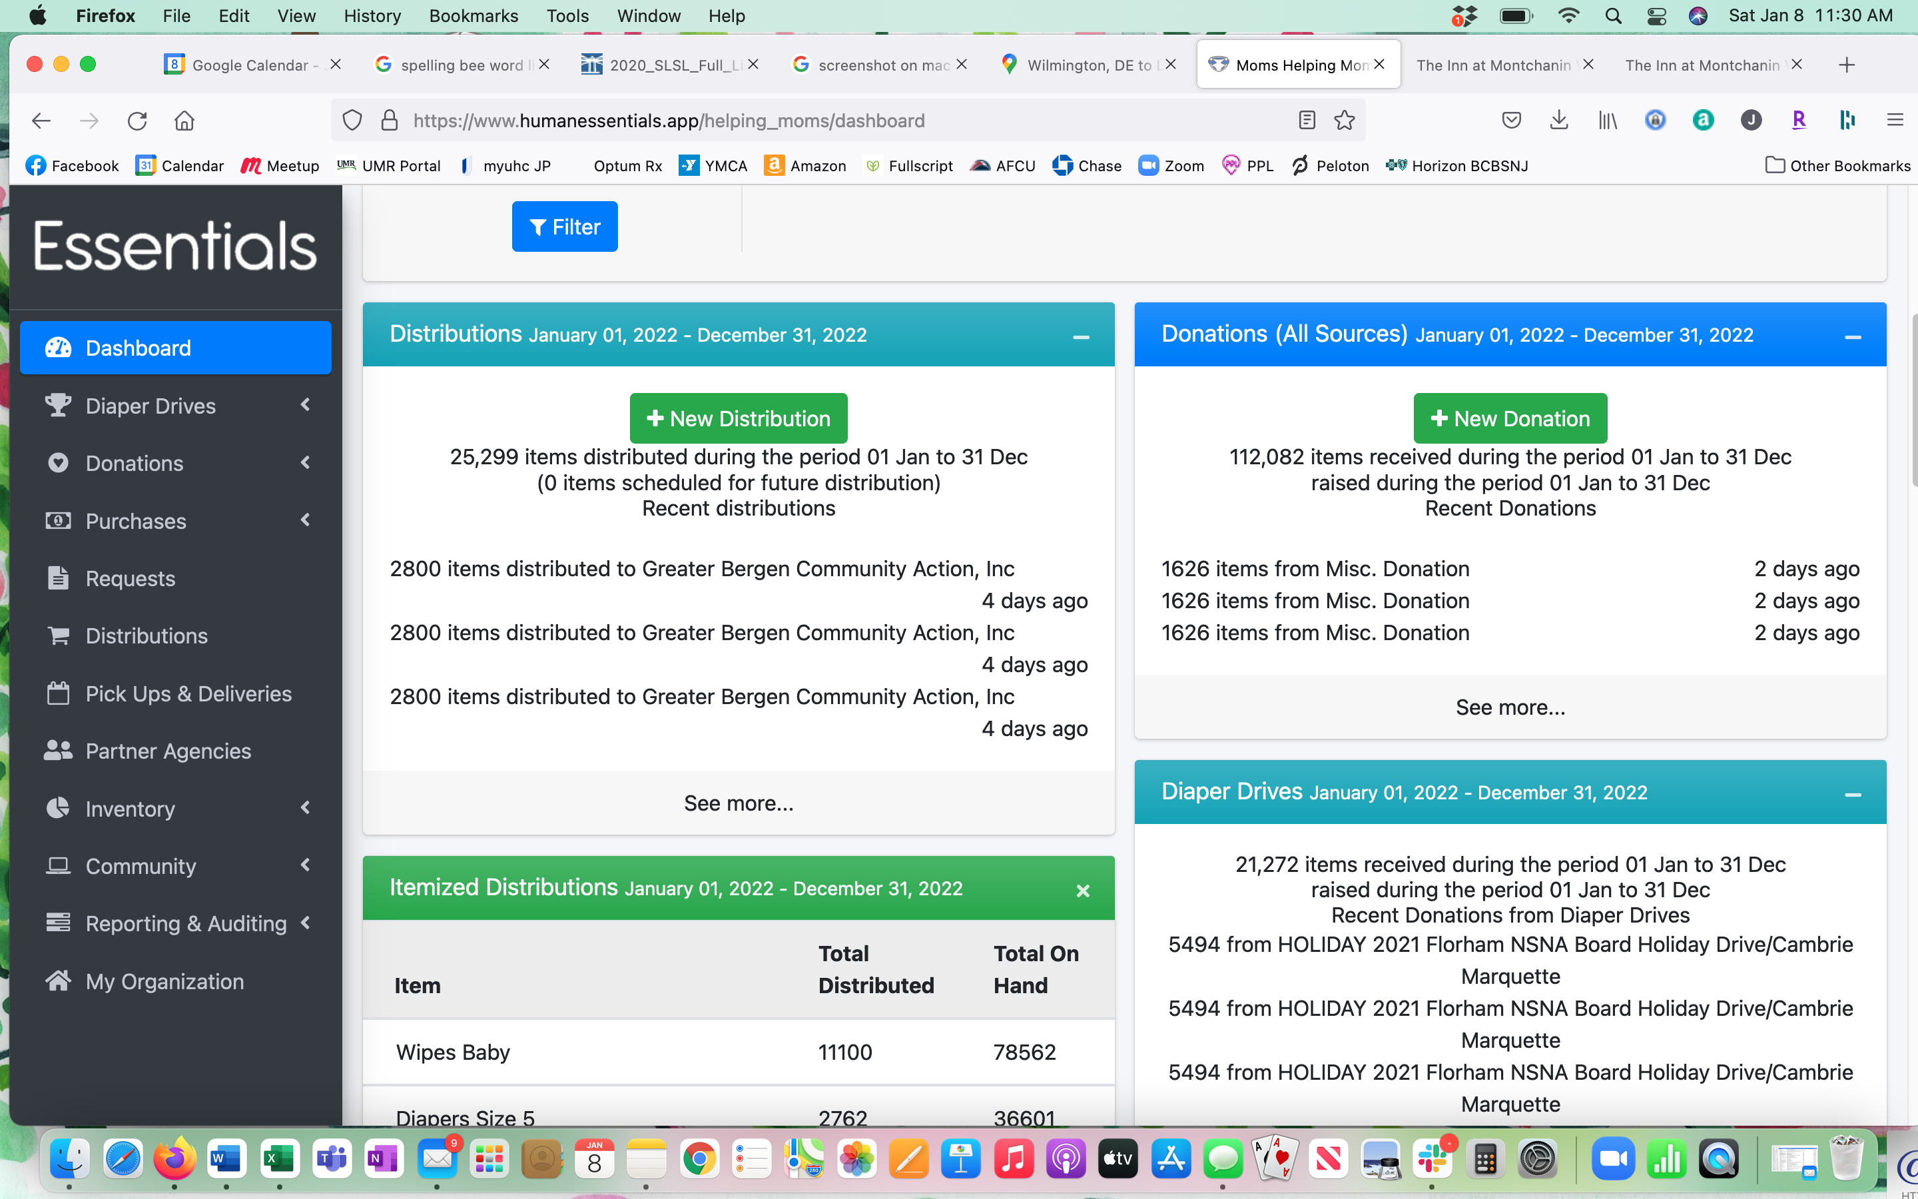This screenshot has height=1199, width=1918.
Task: Open the Firefox hamburger application menu
Action: click(x=1894, y=121)
